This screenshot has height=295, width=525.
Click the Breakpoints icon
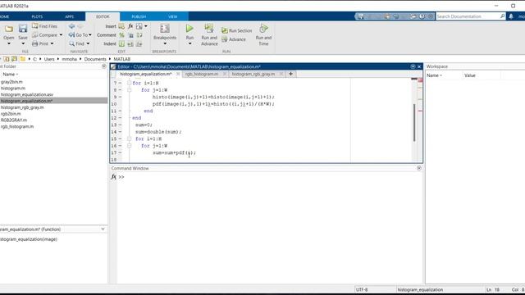[164, 29]
